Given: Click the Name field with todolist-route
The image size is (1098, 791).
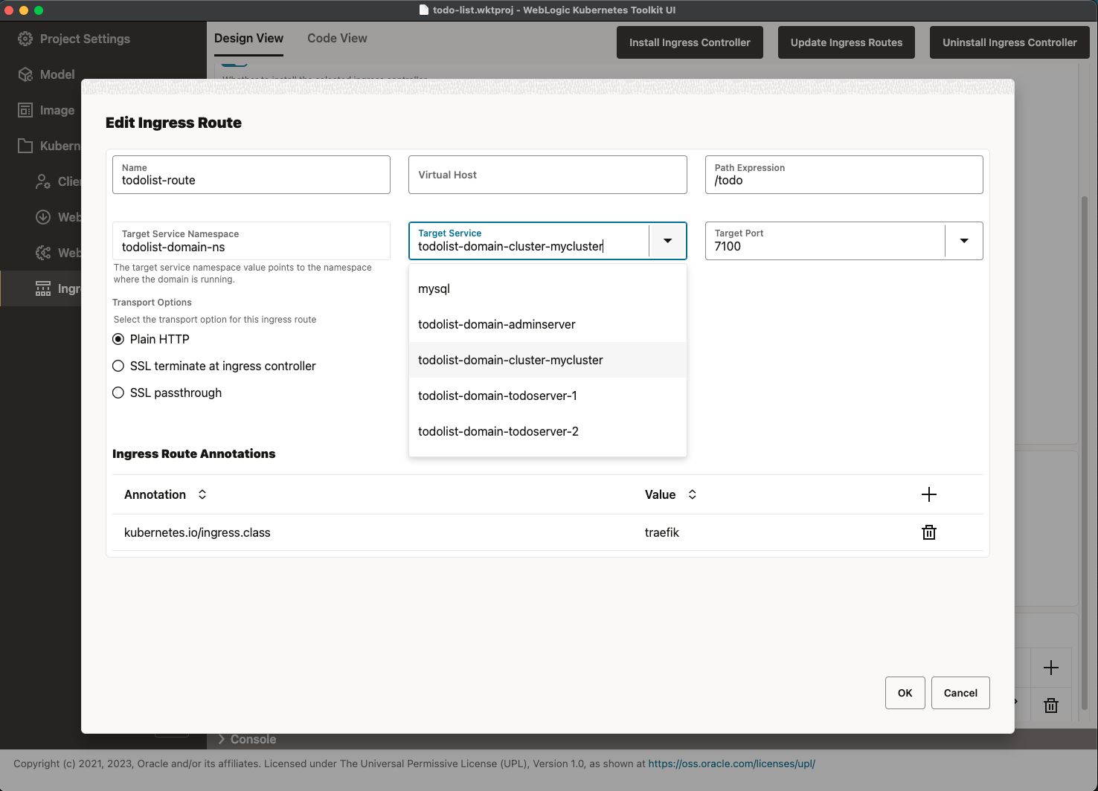Looking at the screenshot, I should [251, 175].
